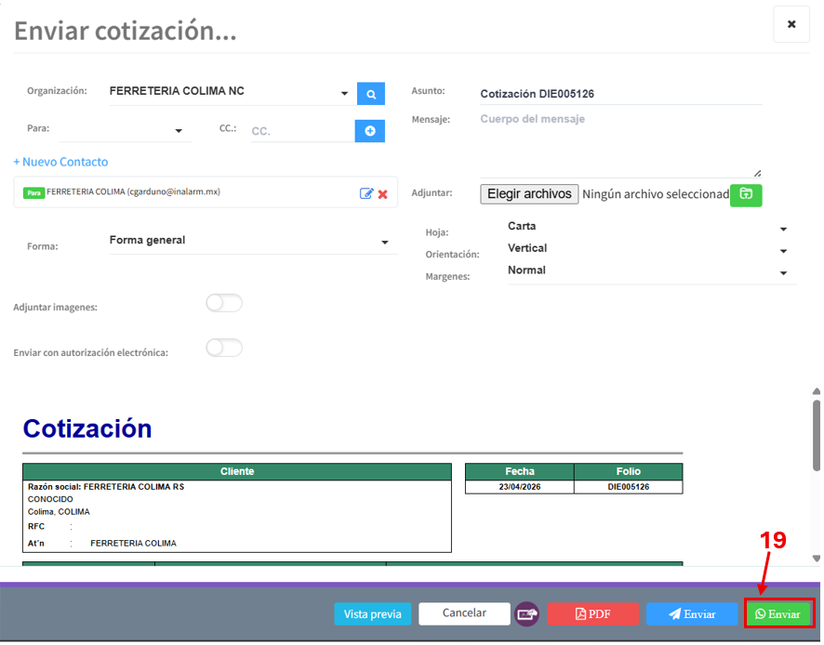Click the round purple icon near Cancelar

[x=528, y=613]
